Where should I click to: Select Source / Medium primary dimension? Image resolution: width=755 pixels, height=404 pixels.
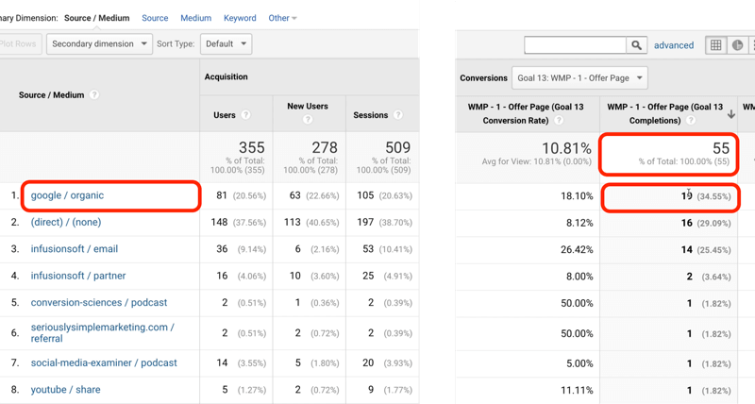click(97, 18)
